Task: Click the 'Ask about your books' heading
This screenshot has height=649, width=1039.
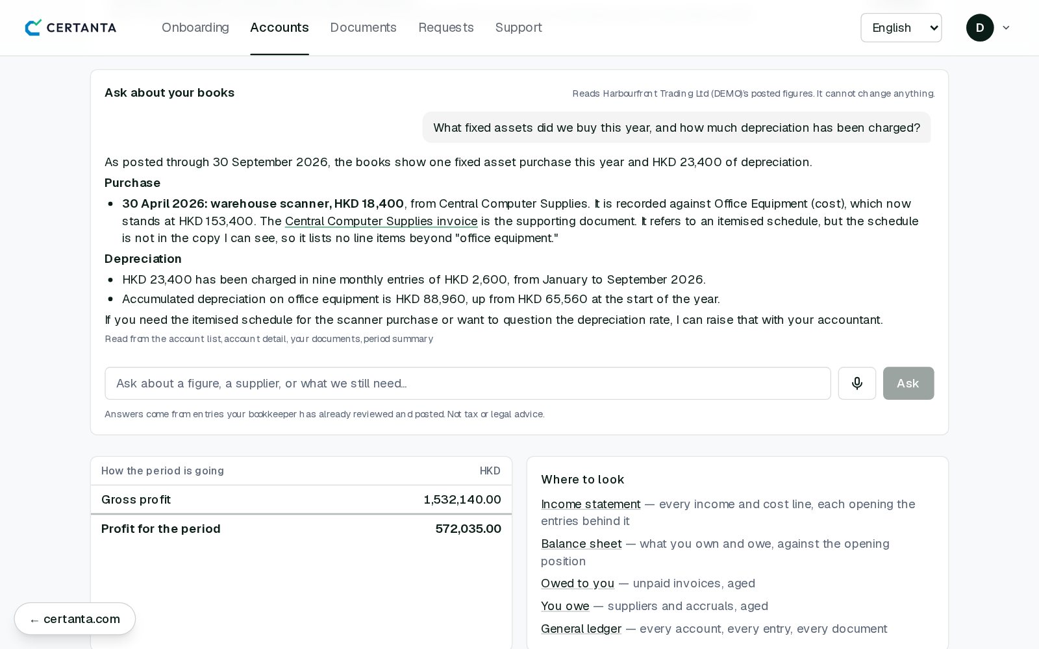Action: point(169,92)
